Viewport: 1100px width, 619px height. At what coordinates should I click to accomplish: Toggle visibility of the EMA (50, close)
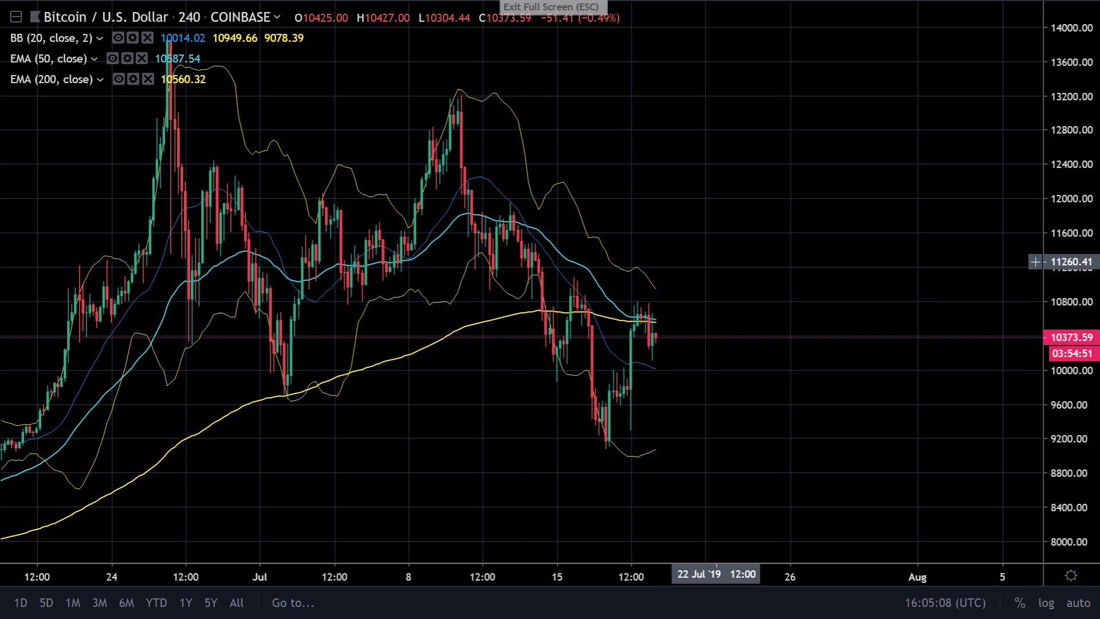click(112, 58)
